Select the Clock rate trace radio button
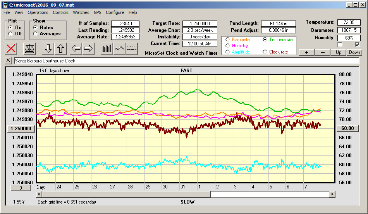Screen dimensions: 368x214 265,52
